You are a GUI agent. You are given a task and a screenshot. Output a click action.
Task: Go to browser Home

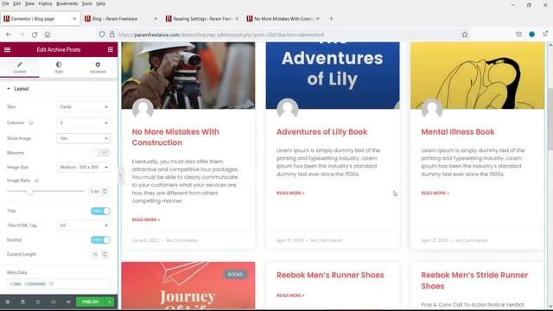pyautogui.click(x=48, y=35)
